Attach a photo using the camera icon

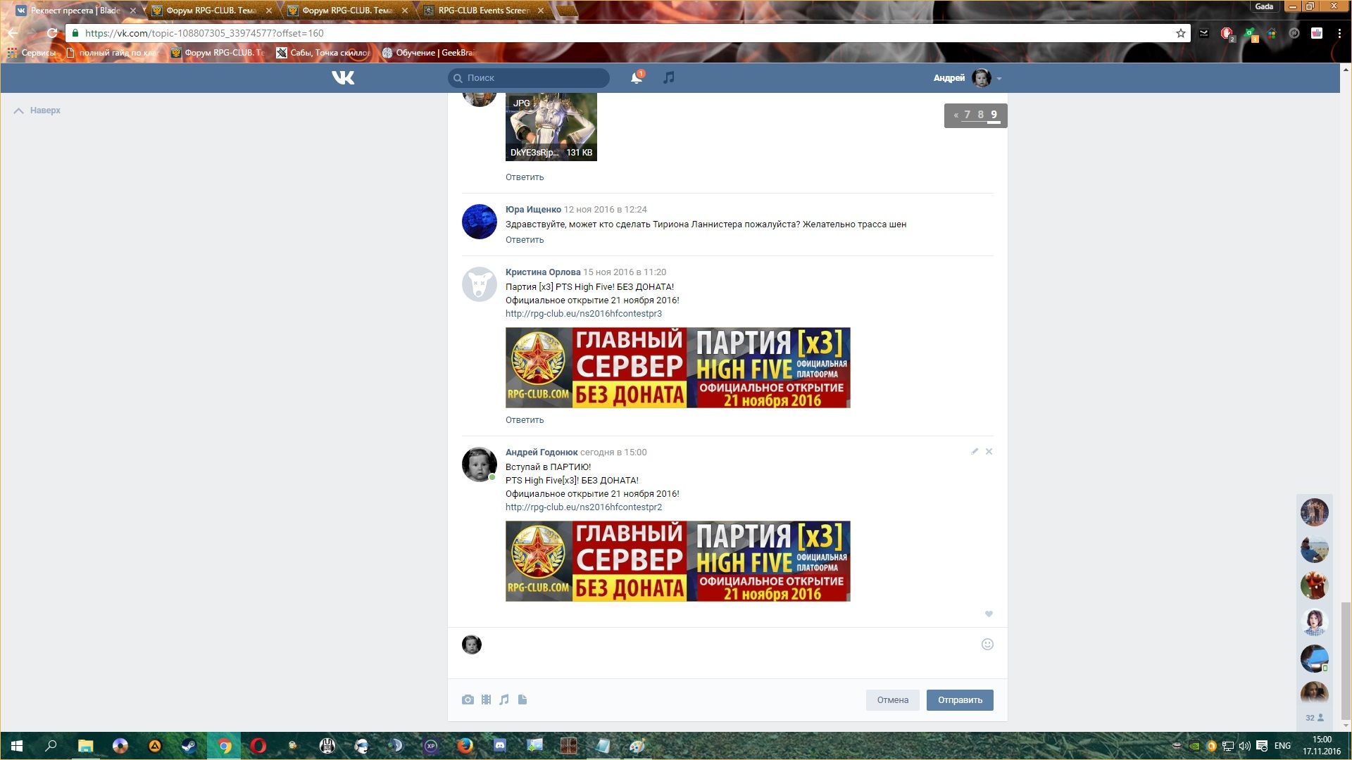[x=468, y=699]
